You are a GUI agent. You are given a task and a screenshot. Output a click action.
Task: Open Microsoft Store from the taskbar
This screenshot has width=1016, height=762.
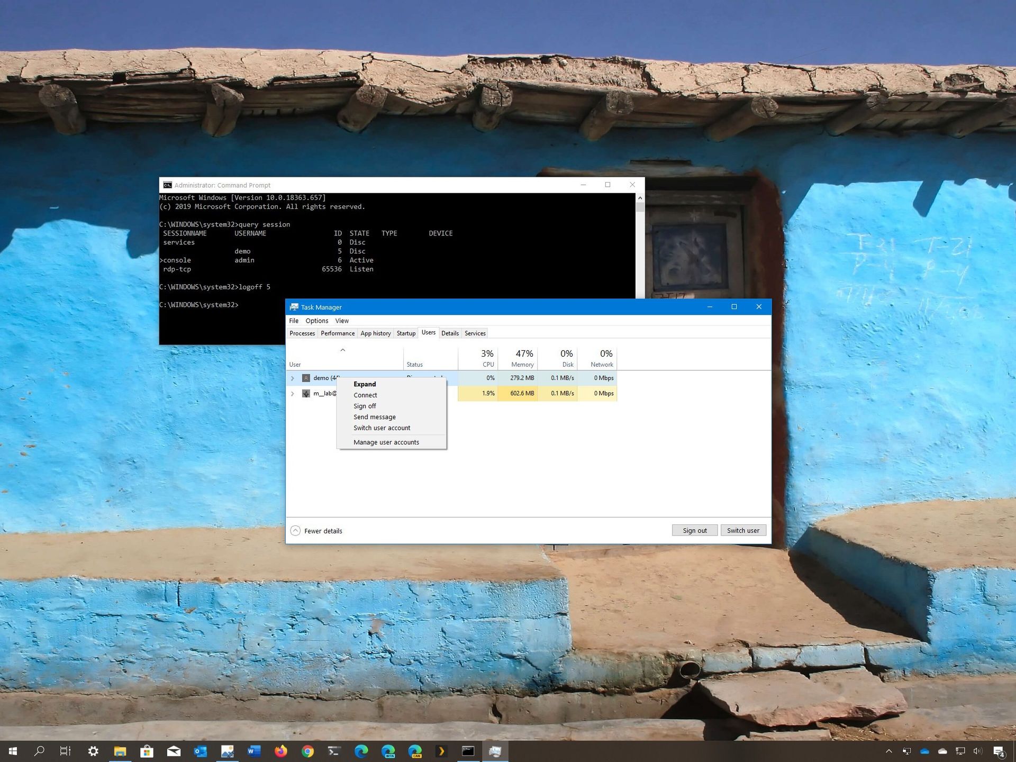[147, 751]
